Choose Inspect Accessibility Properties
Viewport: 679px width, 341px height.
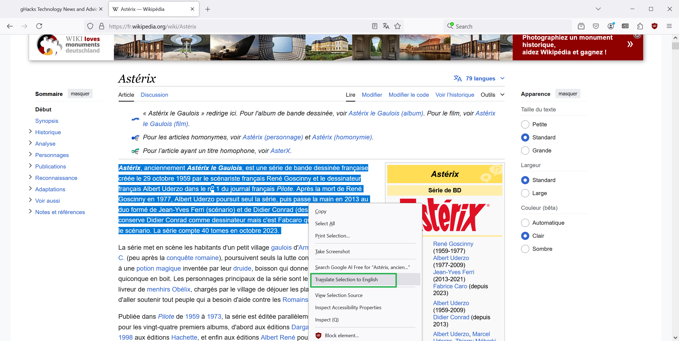point(365,308)
